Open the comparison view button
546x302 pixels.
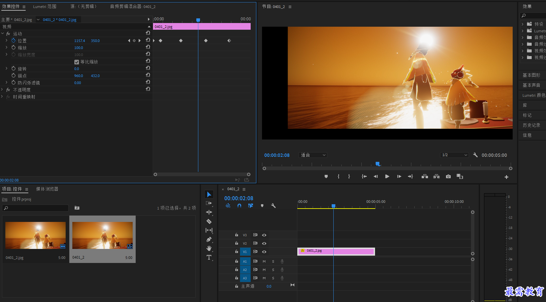(x=460, y=177)
